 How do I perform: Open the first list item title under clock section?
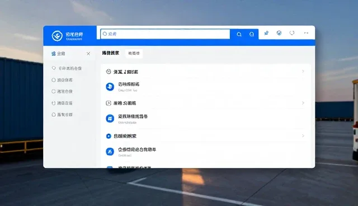(x=129, y=85)
